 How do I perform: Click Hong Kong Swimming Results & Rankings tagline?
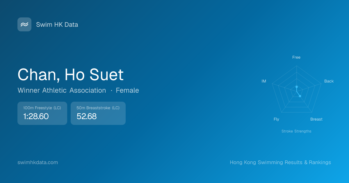click(280, 162)
